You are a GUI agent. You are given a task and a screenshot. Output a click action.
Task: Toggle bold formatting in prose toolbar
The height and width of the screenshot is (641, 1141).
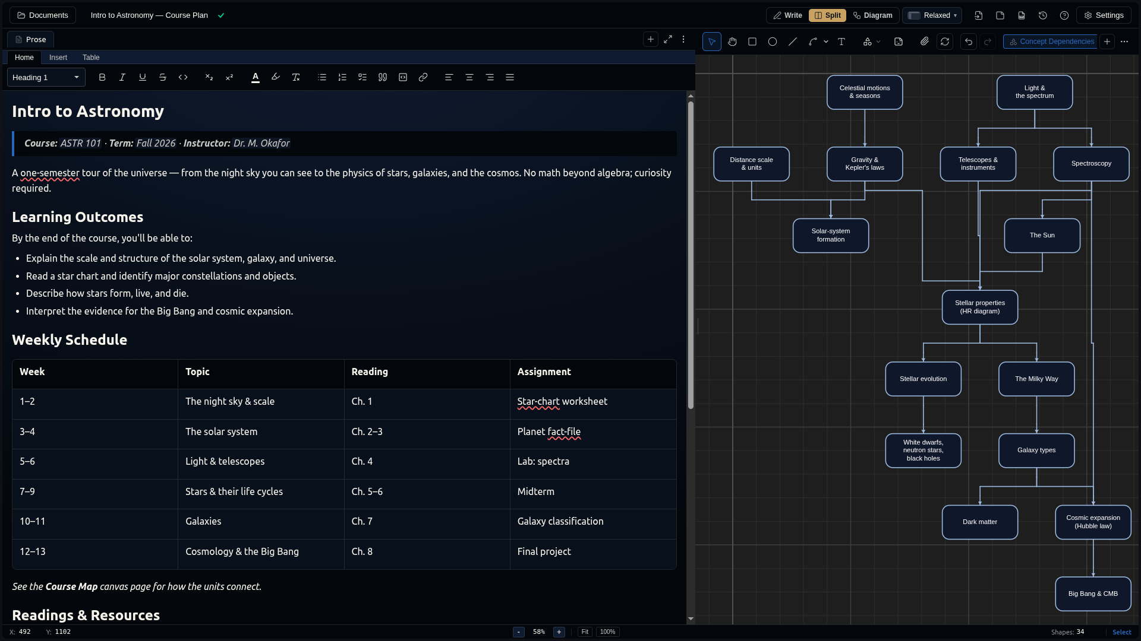[x=102, y=77]
